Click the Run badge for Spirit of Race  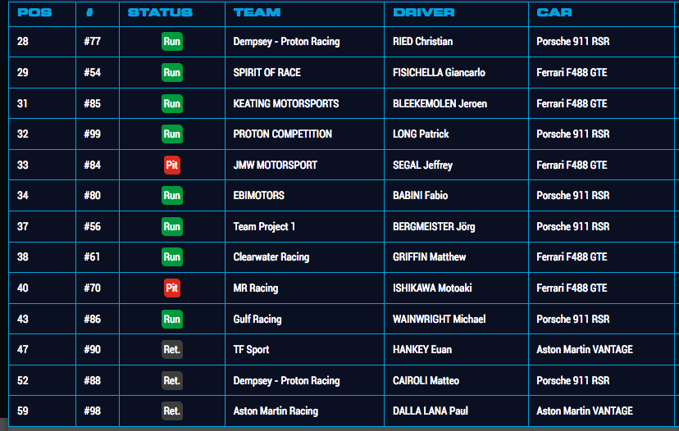coord(171,73)
